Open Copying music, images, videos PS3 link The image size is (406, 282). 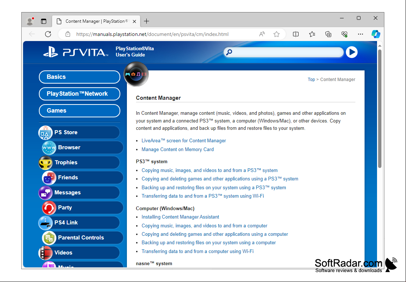(x=209, y=171)
